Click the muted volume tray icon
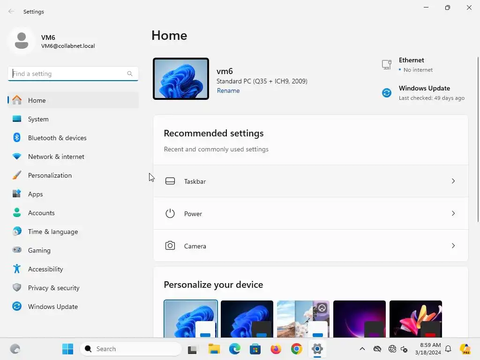The image size is (480, 360). [x=404, y=349]
